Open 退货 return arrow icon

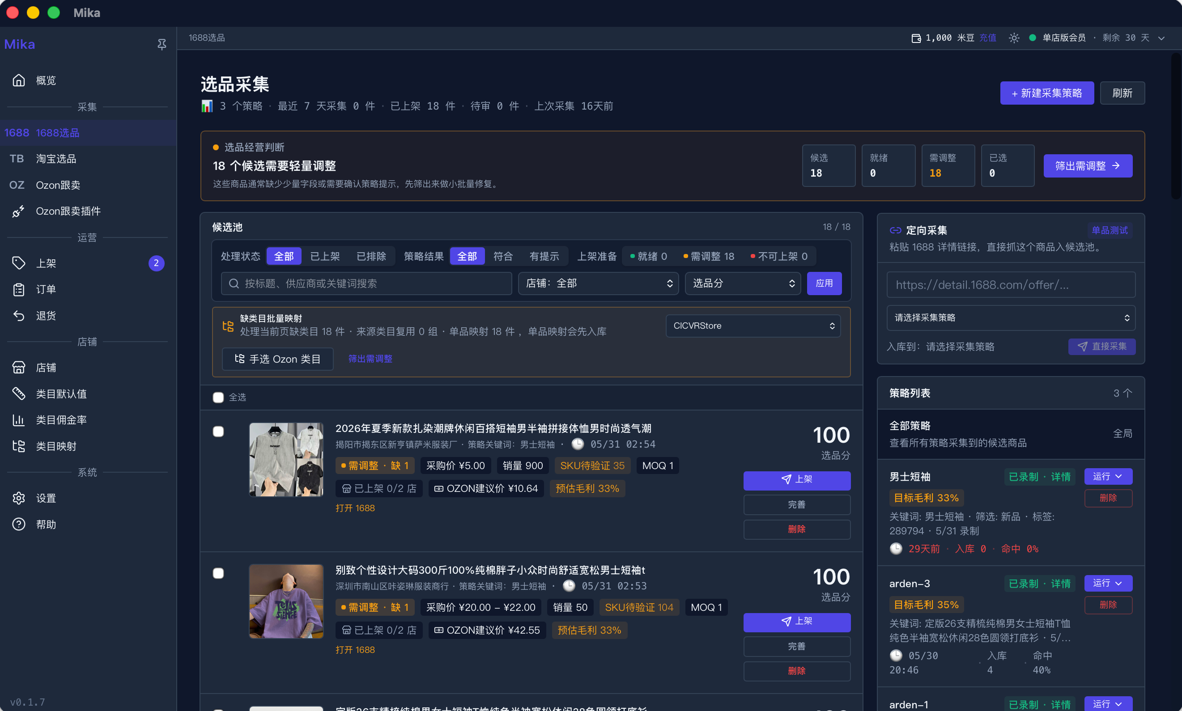coord(18,316)
